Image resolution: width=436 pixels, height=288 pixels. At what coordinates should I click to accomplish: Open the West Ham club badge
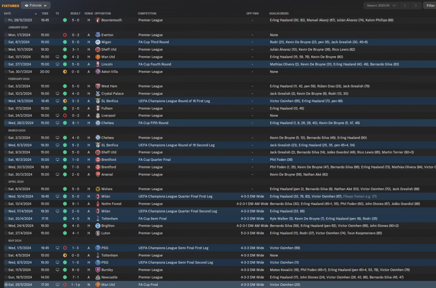coord(98,86)
